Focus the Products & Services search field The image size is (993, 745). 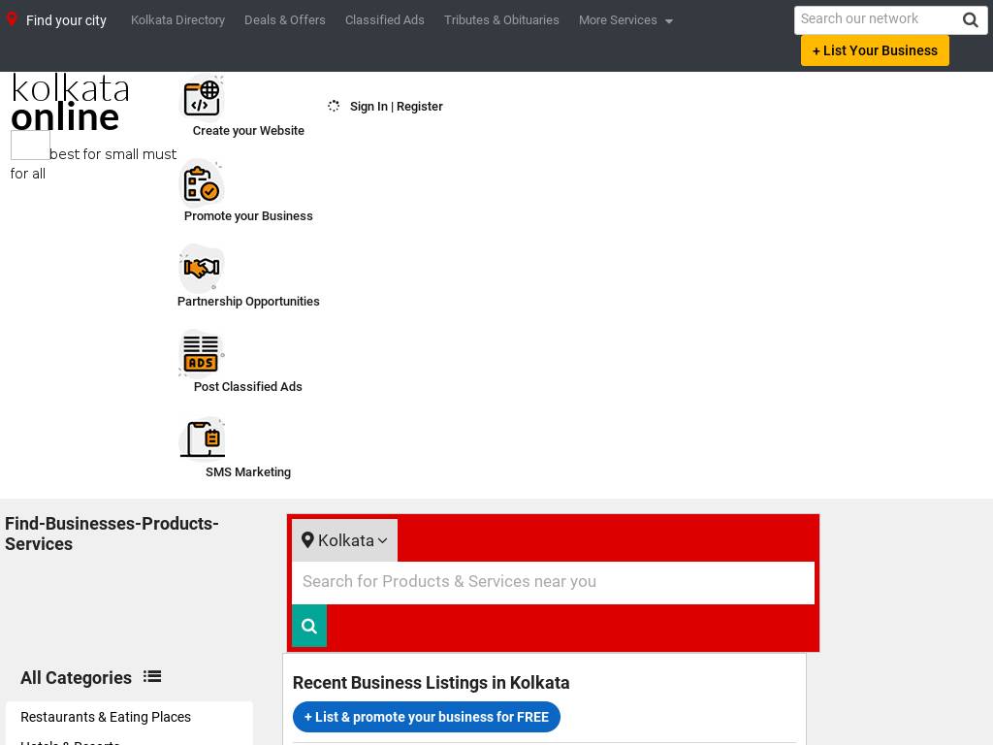553,582
